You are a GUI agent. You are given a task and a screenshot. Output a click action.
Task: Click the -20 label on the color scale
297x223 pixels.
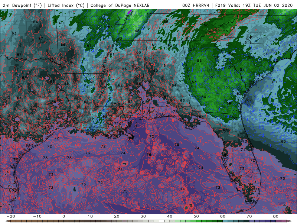point(11,216)
